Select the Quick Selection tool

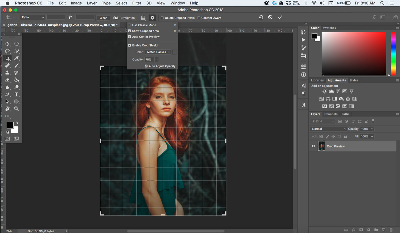(16, 51)
